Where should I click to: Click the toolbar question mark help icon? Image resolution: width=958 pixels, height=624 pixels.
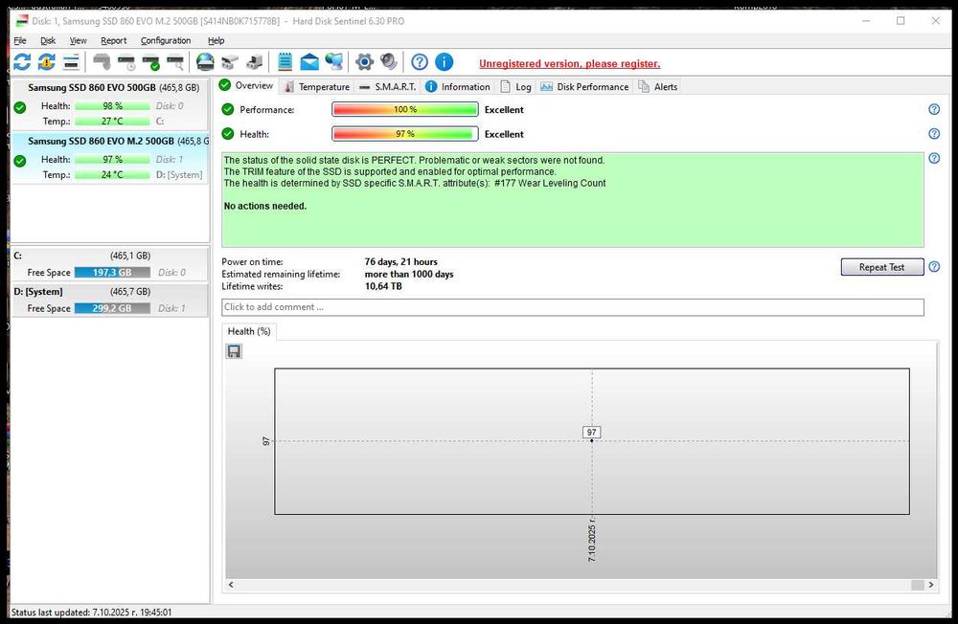420,61
